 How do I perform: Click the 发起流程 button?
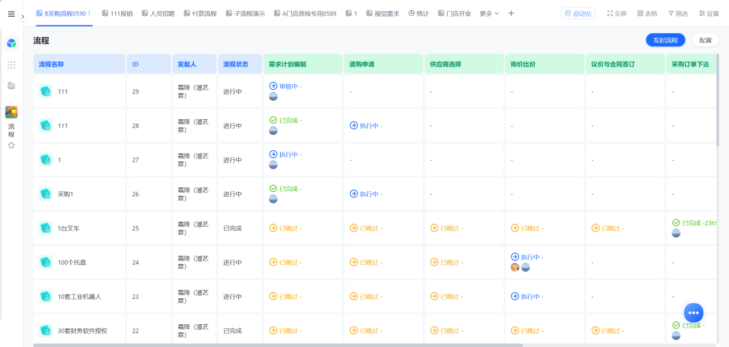[x=665, y=40]
